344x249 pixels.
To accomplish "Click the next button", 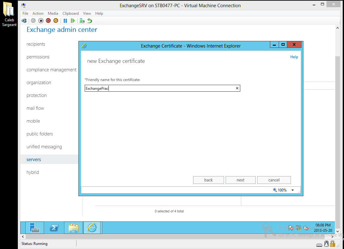I will pos(241,180).
